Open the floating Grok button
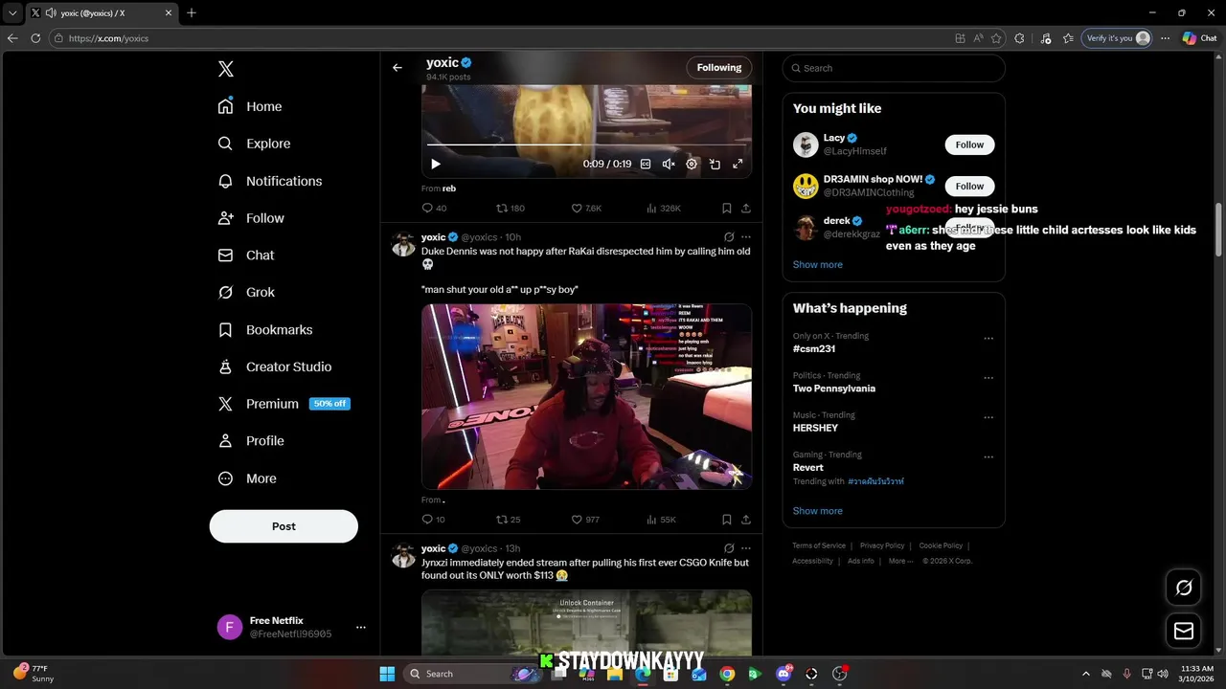Screen dimensions: 1226x689 click(1184, 588)
